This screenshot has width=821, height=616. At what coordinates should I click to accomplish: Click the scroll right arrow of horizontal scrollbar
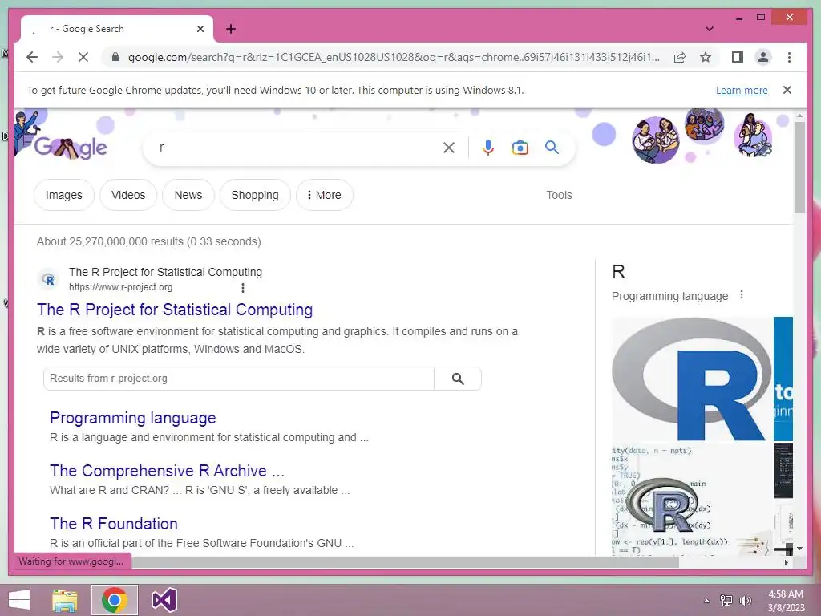pos(787,562)
